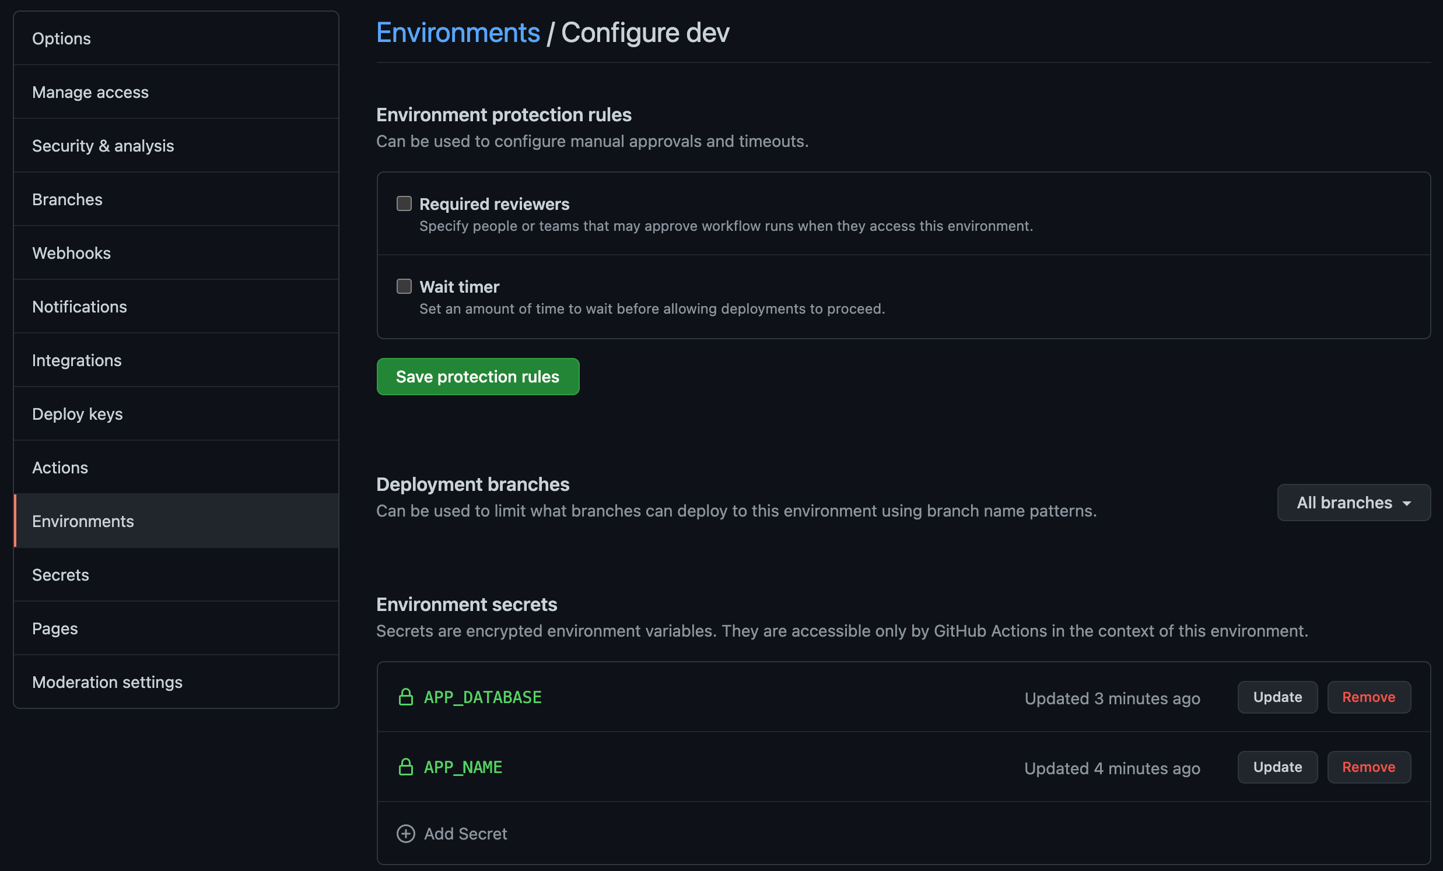
Task: Follow the Environments breadcrumb link
Action: 458,33
